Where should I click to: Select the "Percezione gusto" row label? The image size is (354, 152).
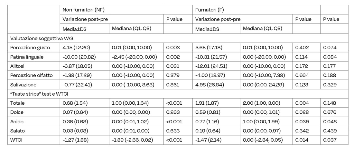click(x=30, y=47)
